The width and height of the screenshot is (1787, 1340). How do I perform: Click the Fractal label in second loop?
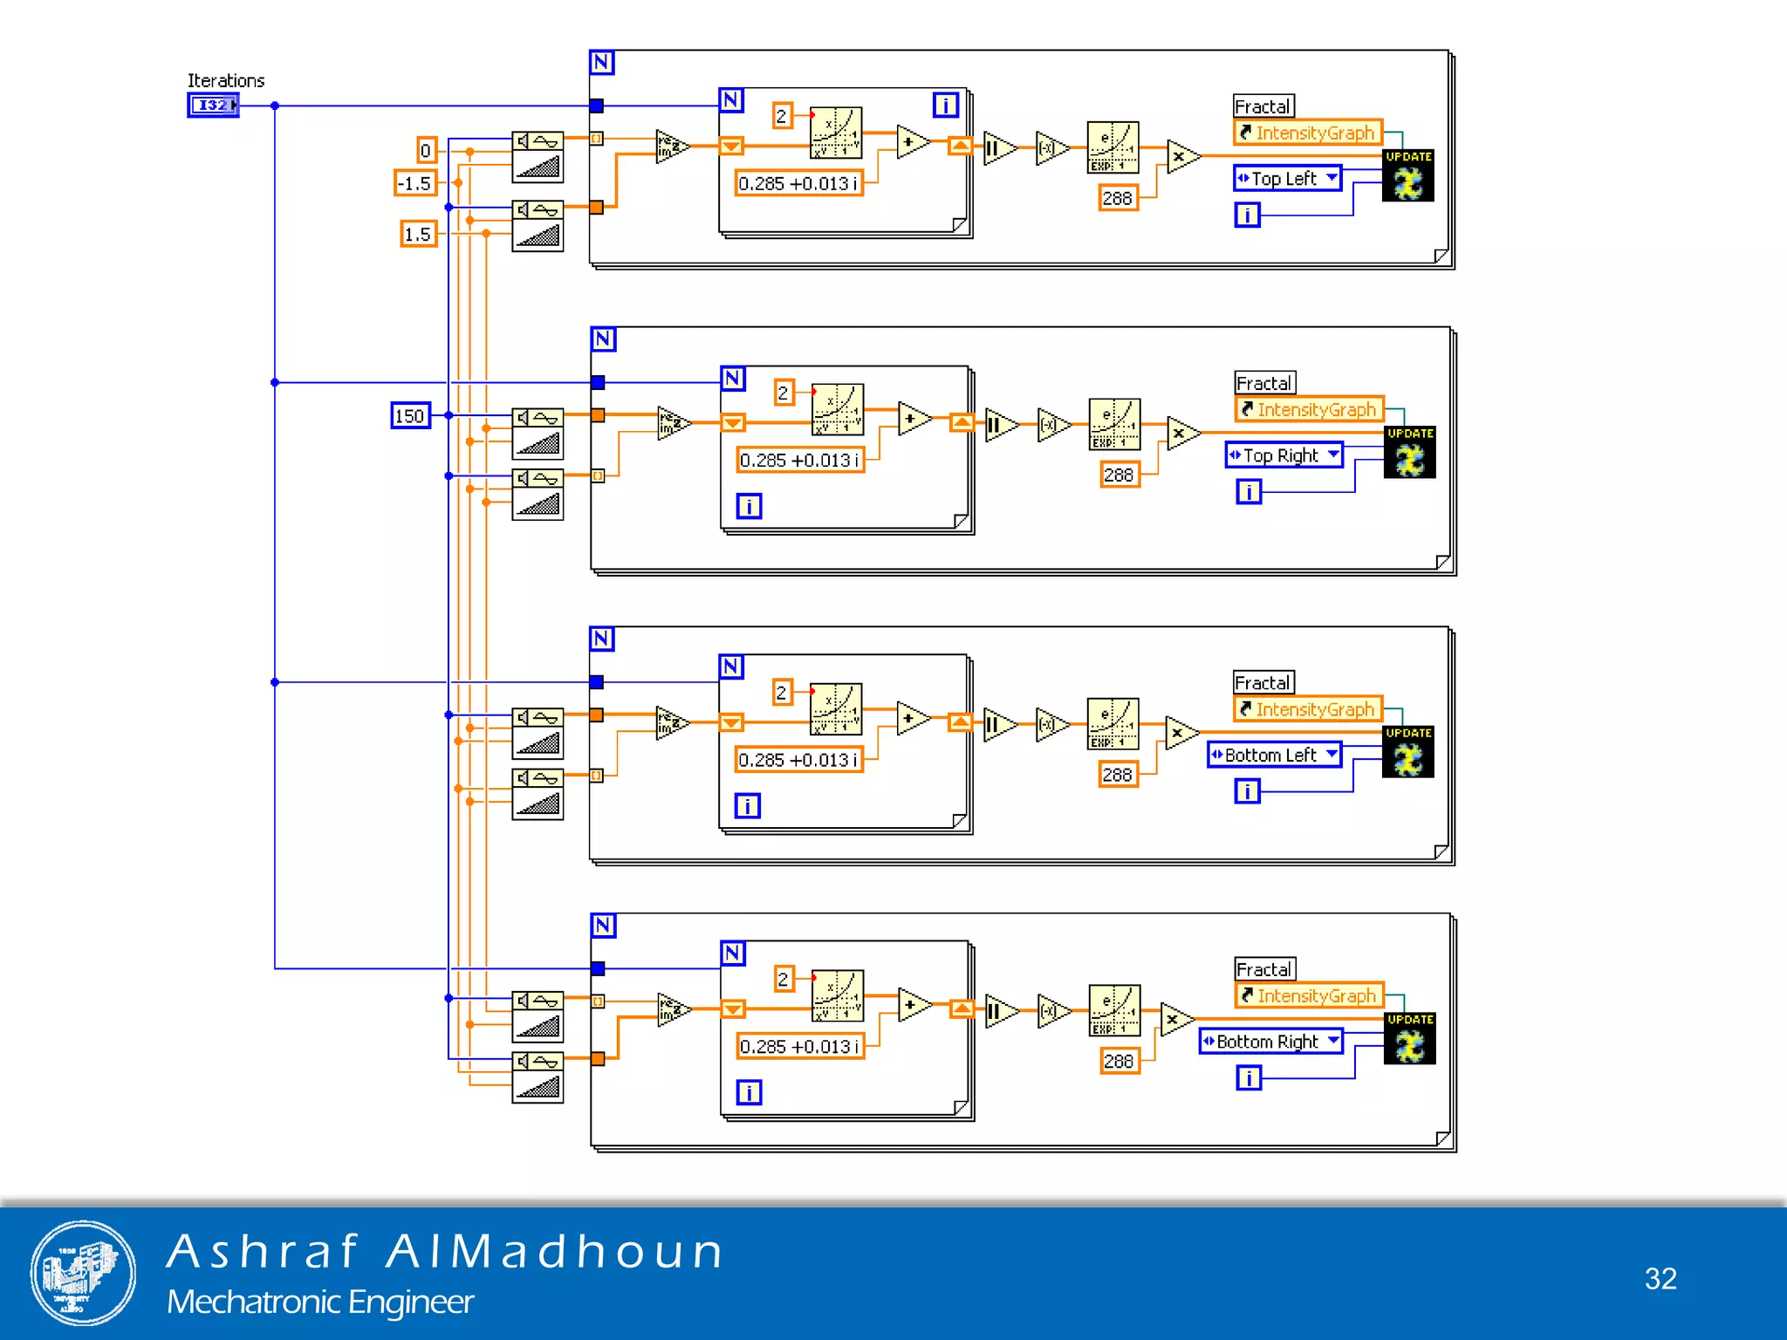(x=1264, y=383)
